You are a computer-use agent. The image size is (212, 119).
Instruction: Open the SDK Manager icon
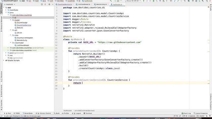[203, 1]
